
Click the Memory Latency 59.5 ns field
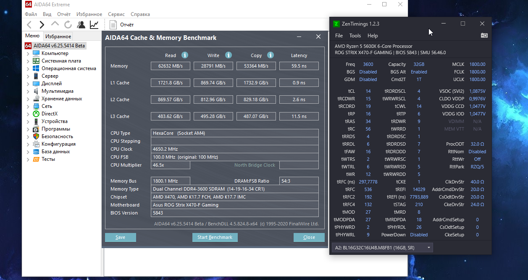click(299, 66)
